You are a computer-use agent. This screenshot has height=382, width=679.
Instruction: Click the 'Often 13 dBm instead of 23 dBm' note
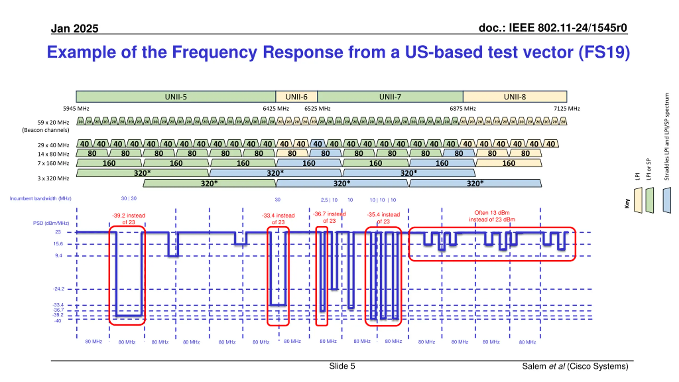pyautogui.click(x=492, y=216)
